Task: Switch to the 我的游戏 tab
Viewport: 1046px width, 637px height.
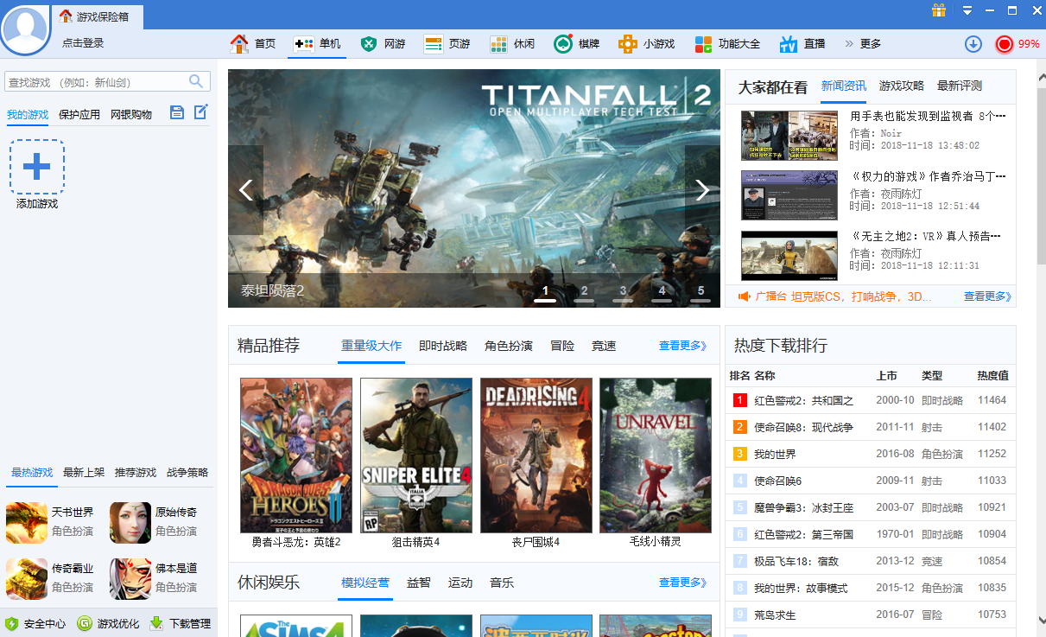Action: pyautogui.click(x=28, y=114)
